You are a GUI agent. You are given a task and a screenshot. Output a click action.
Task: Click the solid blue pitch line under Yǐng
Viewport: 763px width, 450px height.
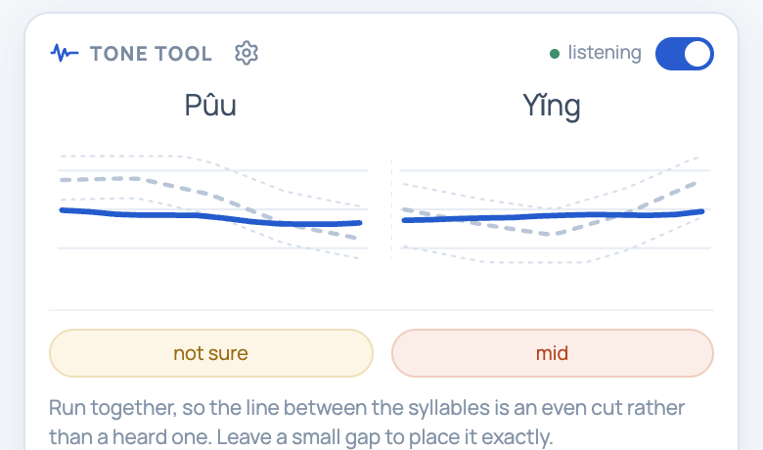553,215
